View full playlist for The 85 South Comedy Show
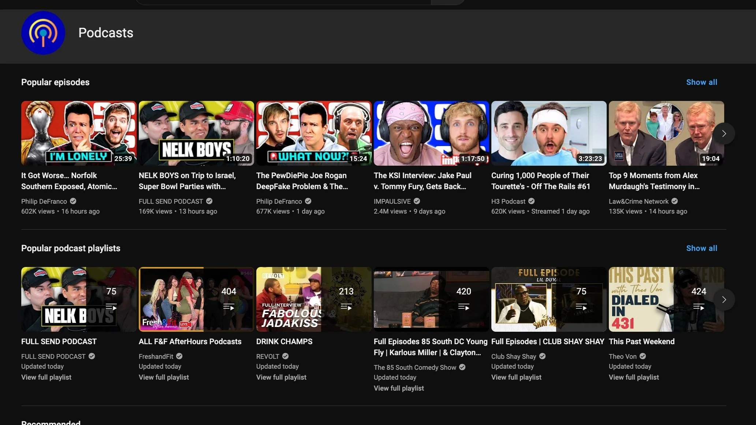The width and height of the screenshot is (756, 425). click(x=399, y=388)
